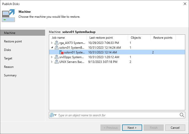This screenshot has width=189, height=134.
Task: Select the solsrv01 machine icon with red badge
Action: (x=61, y=52)
